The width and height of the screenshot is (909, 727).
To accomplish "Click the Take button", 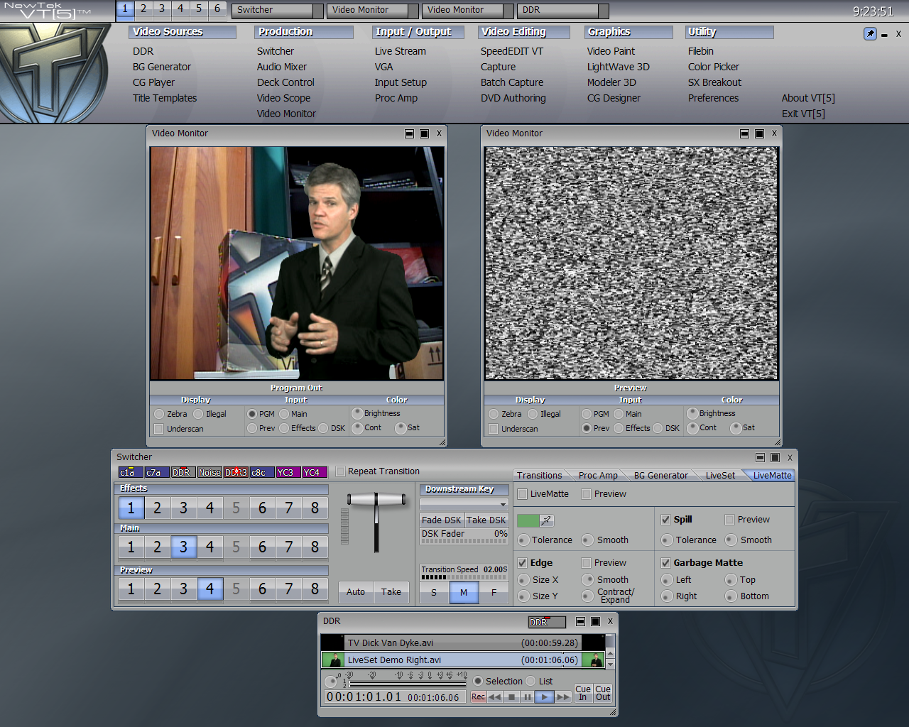I will pyautogui.click(x=391, y=592).
